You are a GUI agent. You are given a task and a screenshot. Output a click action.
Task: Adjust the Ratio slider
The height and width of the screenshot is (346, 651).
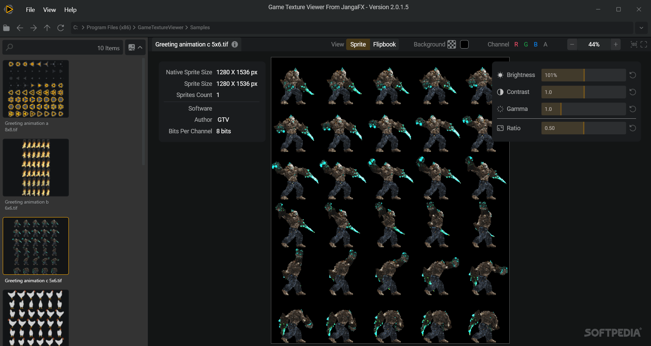pyautogui.click(x=583, y=128)
